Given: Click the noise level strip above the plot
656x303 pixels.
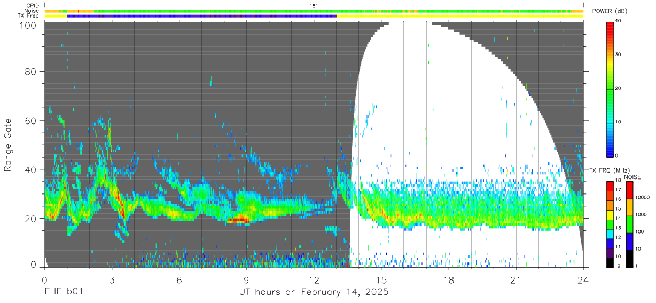Looking at the screenshot, I should 314,11.
